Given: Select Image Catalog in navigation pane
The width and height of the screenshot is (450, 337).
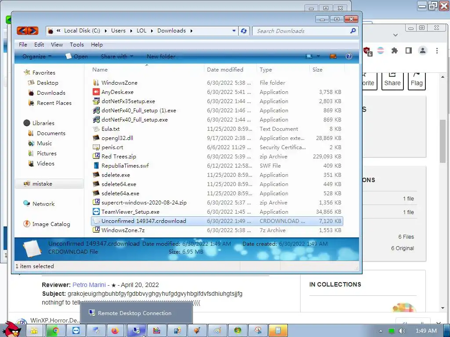Looking at the screenshot, I should [x=47, y=224].
